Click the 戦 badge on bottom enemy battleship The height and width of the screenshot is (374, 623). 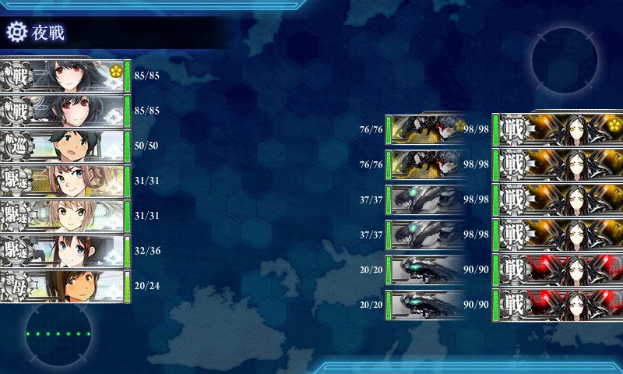[513, 305]
